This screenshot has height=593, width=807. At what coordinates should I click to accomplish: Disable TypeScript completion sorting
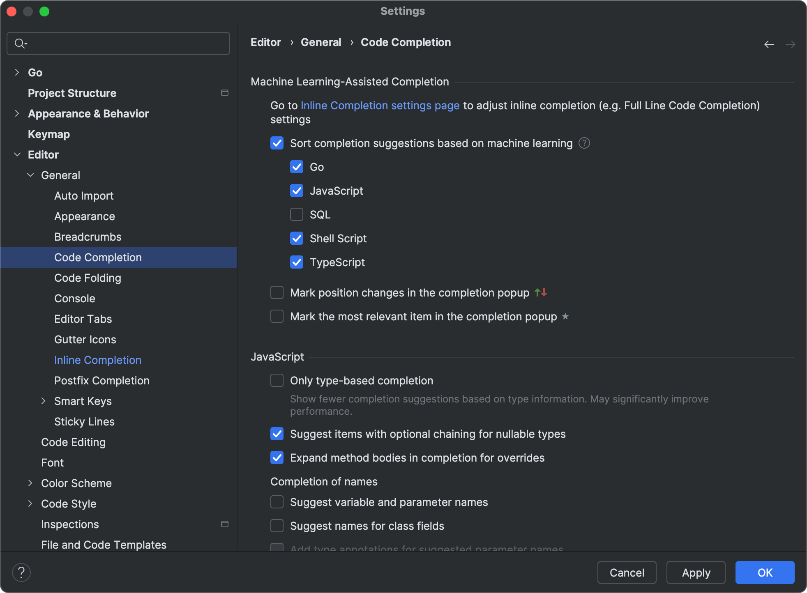(x=296, y=262)
